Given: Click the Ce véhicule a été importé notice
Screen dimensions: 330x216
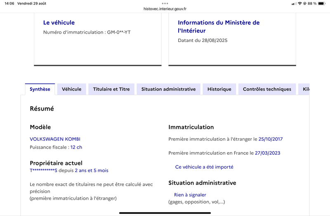Looking at the screenshot, I should (x=204, y=167).
